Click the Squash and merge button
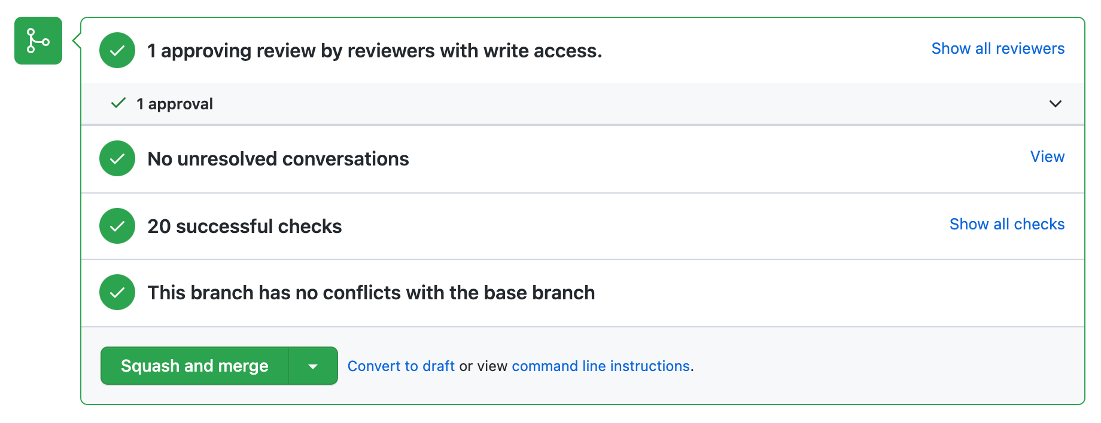Viewport: 1101px width, 423px height. pos(194,366)
